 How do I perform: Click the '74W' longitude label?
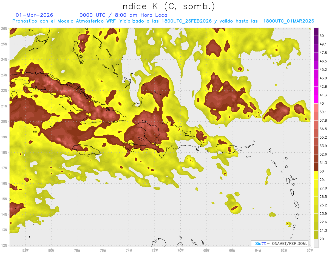pyautogui.click(x=129, y=250)
